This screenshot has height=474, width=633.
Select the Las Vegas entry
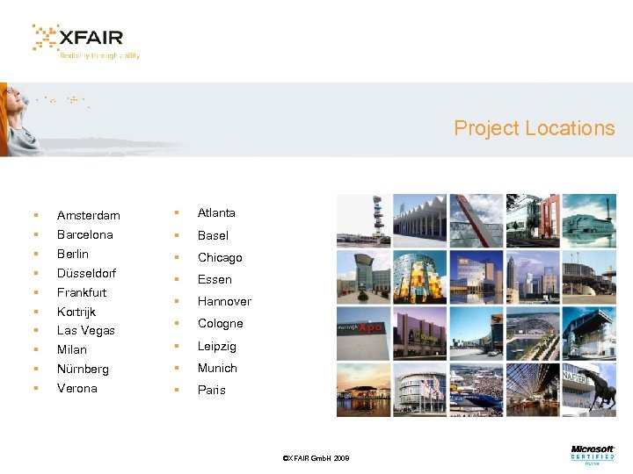pyautogui.click(x=85, y=331)
